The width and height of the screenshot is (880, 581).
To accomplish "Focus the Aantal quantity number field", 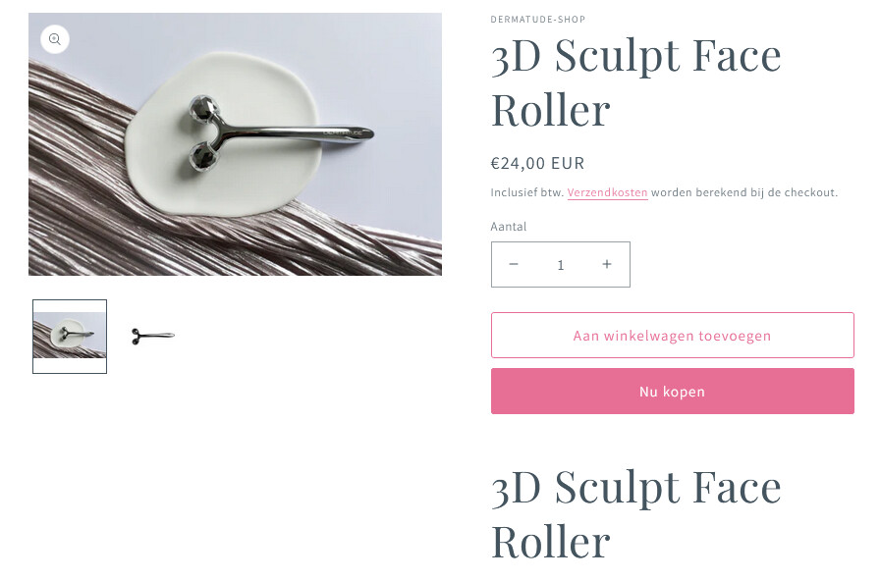I will coord(560,265).
